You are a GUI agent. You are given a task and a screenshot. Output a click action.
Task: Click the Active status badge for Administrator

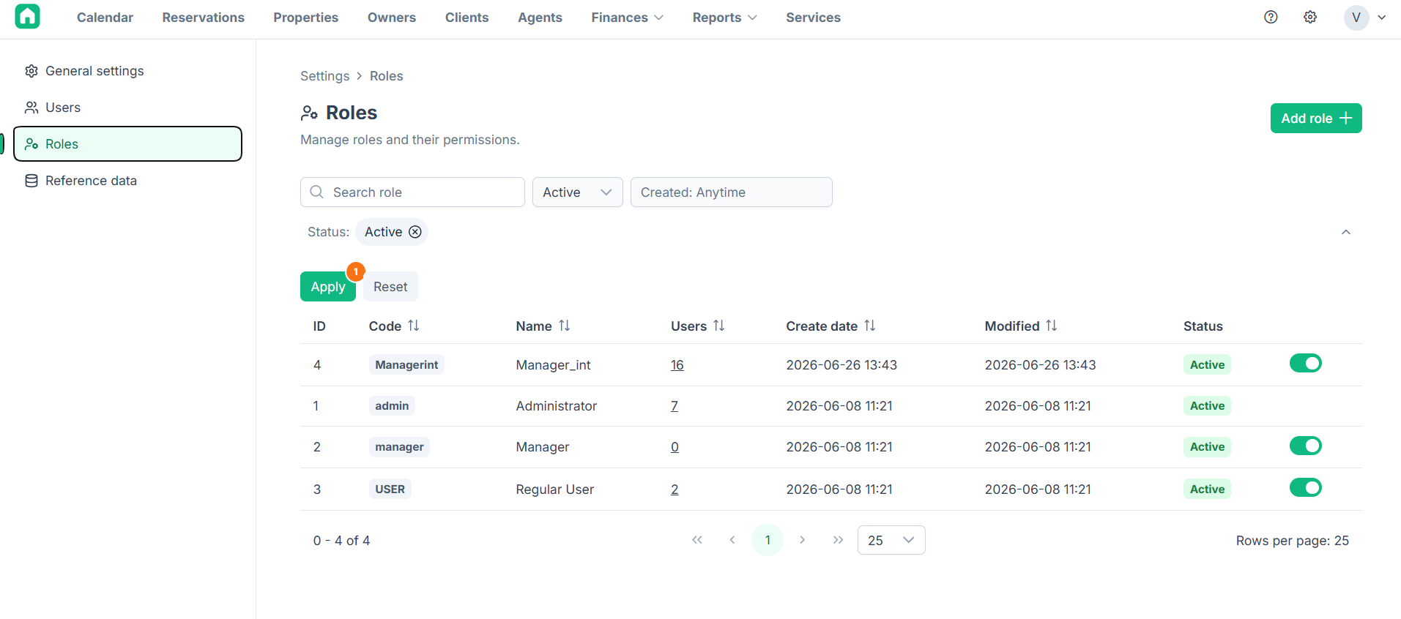pos(1207,405)
